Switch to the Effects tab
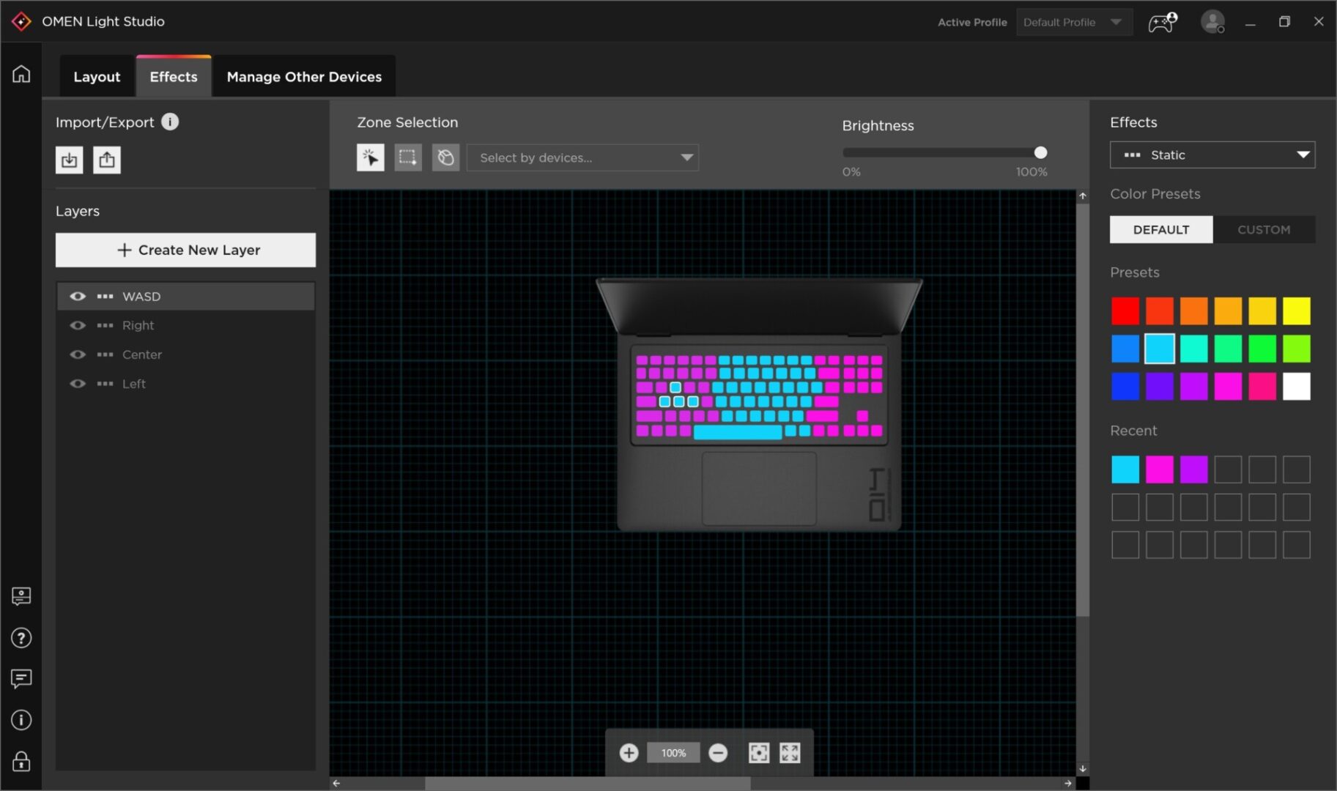 pos(174,76)
